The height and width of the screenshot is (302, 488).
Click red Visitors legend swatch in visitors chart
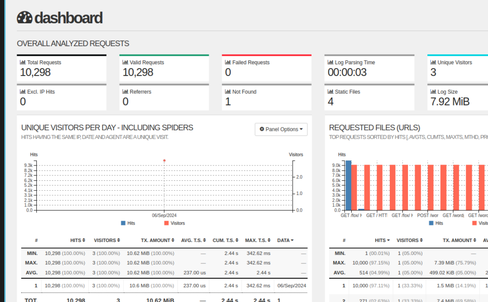point(166,223)
